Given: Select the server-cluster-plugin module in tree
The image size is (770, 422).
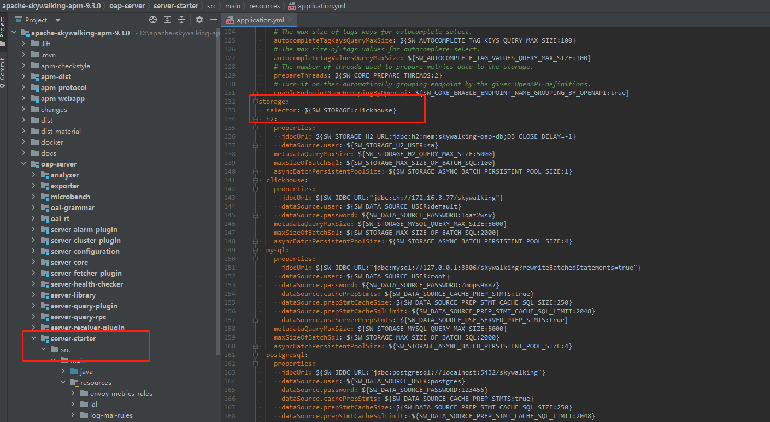Looking at the screenshot, I should tap(86, 240).
